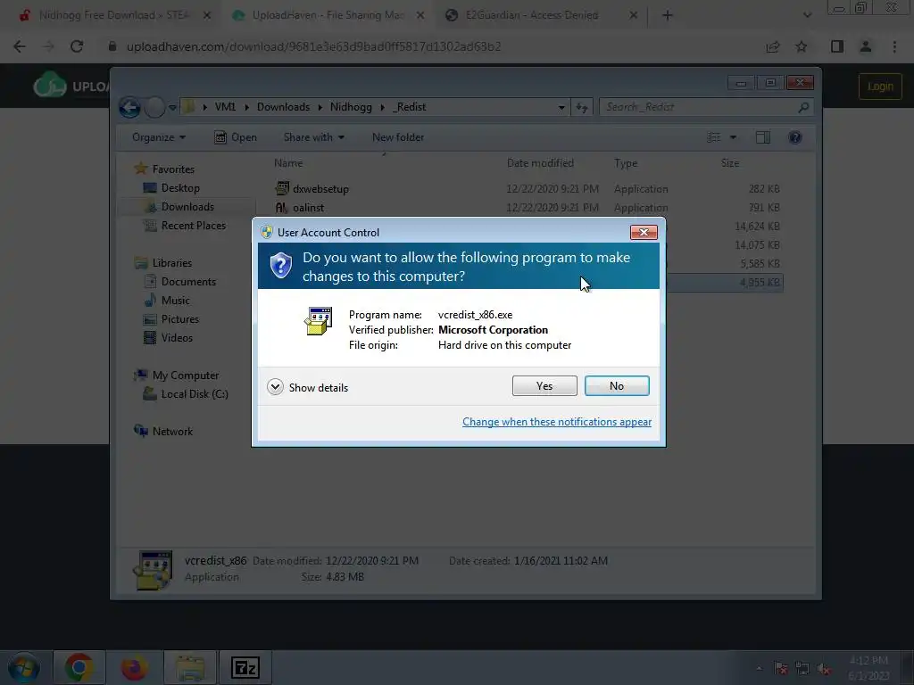Open Downloads in navigation pane
914x685 pixels.
(187, 206)
